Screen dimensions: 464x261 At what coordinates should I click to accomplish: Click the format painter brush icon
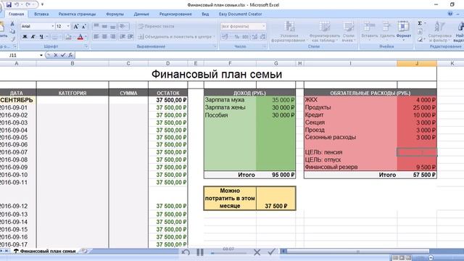pos(12,38)
